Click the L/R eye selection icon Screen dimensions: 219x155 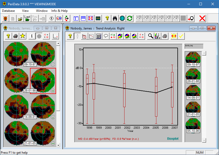[x=59, y=18]
